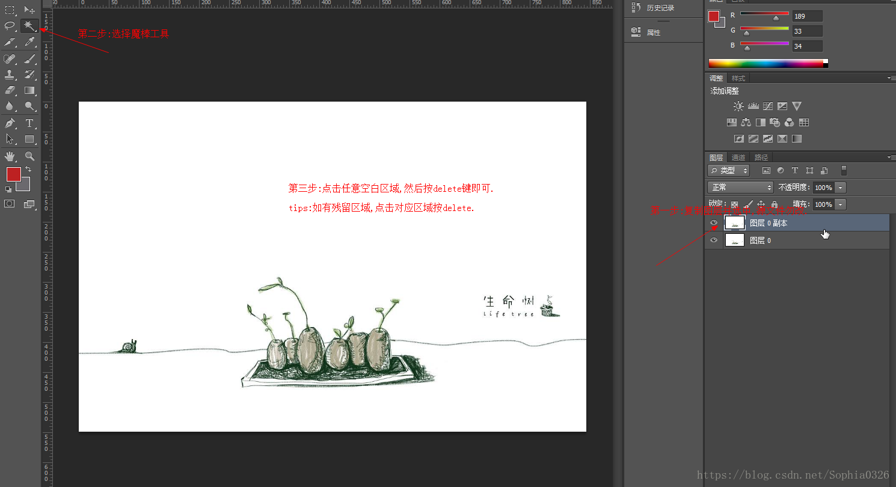Viewport: 896px width, 487px height.
Task: Select the Lasso tool
Action: click(x=10, y=25)
